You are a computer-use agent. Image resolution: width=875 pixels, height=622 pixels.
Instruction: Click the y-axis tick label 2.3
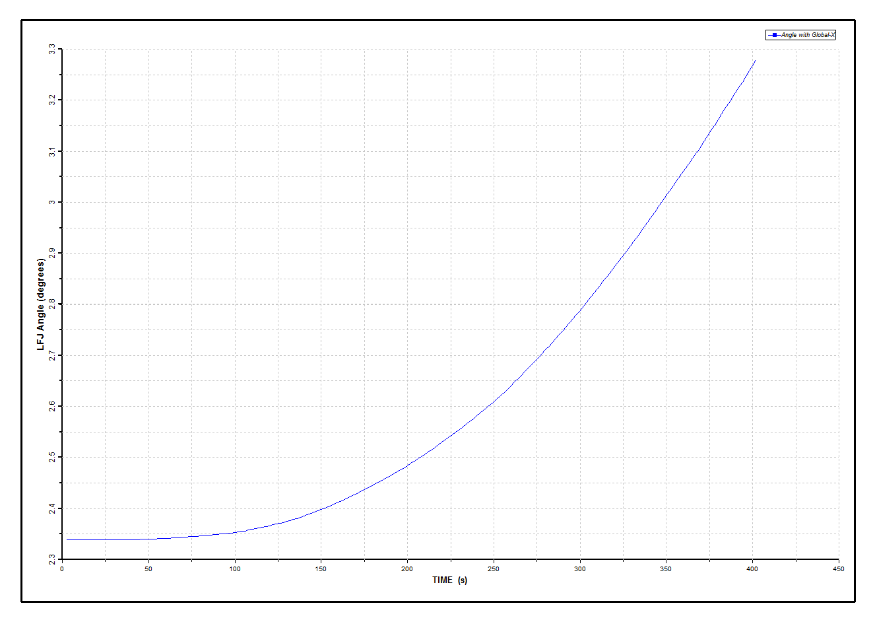pyautogui.click(x=51, y=560)
